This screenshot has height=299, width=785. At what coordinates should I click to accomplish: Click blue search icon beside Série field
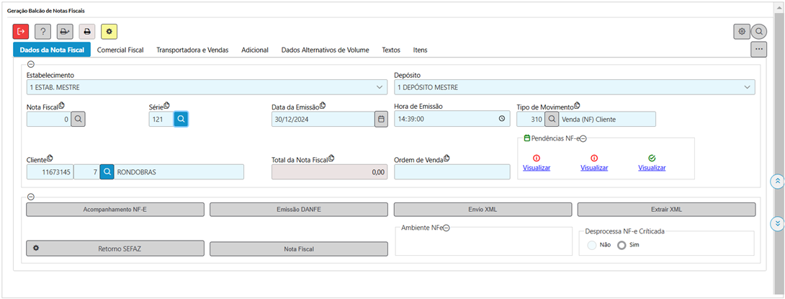181,119
